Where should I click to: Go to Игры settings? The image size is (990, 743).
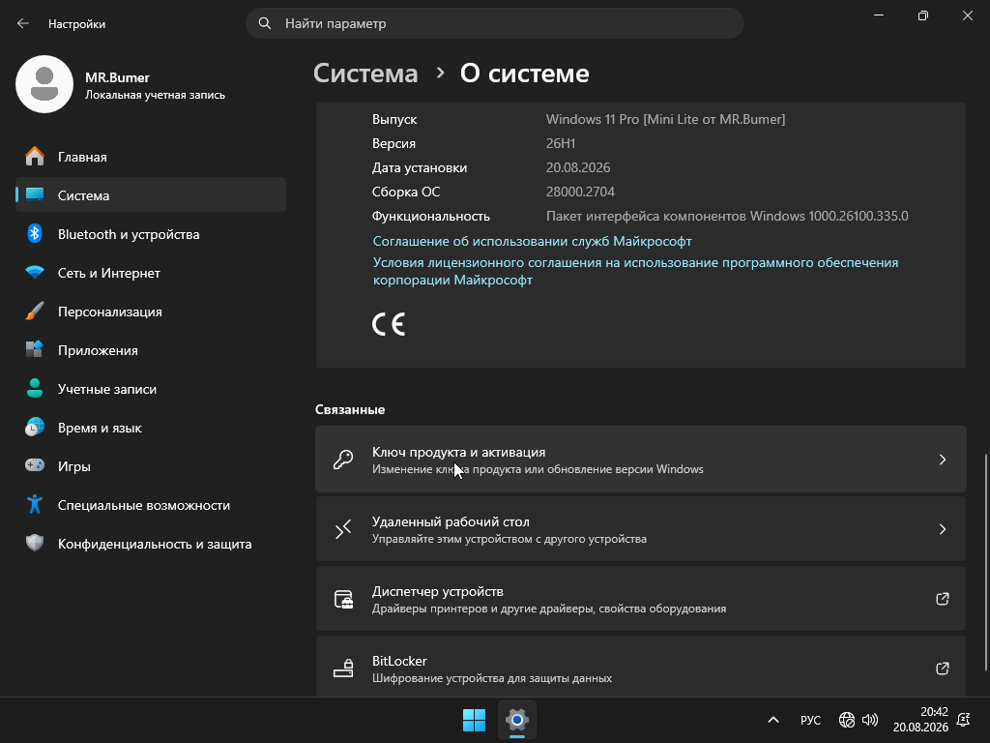(151, 465)
